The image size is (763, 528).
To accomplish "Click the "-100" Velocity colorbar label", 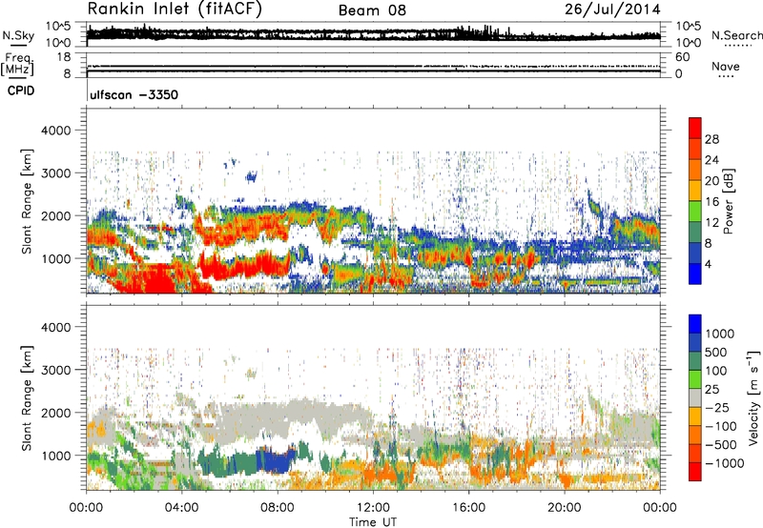I will 721,426.
